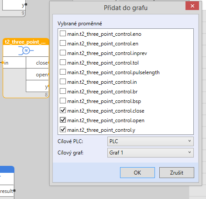Click the result output at bottom left
This screenshot has height=199, width=206.
coord(14,191)
